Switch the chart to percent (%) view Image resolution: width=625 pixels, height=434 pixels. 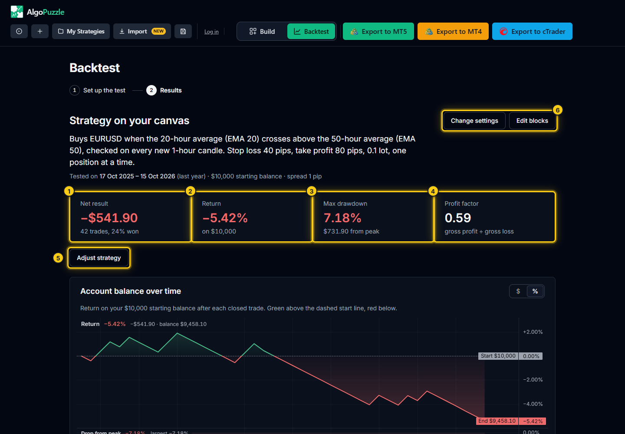click(535, 291)
